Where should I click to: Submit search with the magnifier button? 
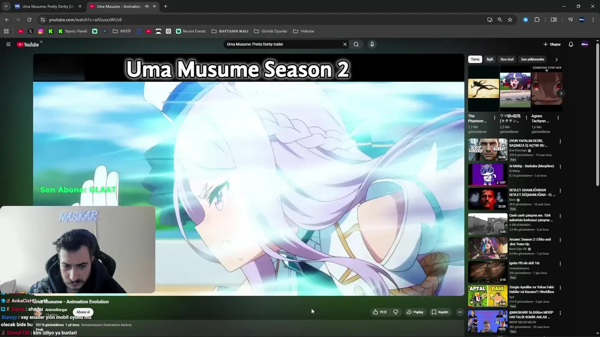[x=356, y=44]
